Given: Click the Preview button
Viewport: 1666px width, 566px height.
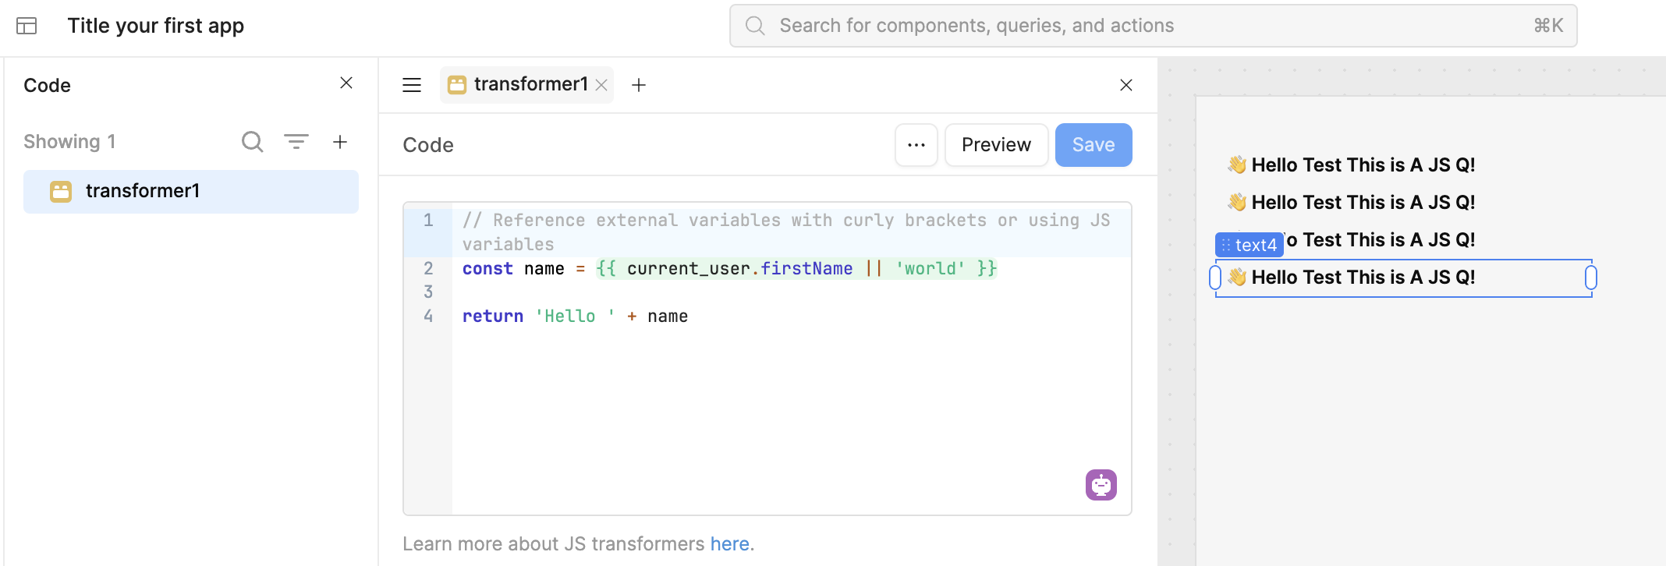Looking at the screenshot, I should pos(996,145).
